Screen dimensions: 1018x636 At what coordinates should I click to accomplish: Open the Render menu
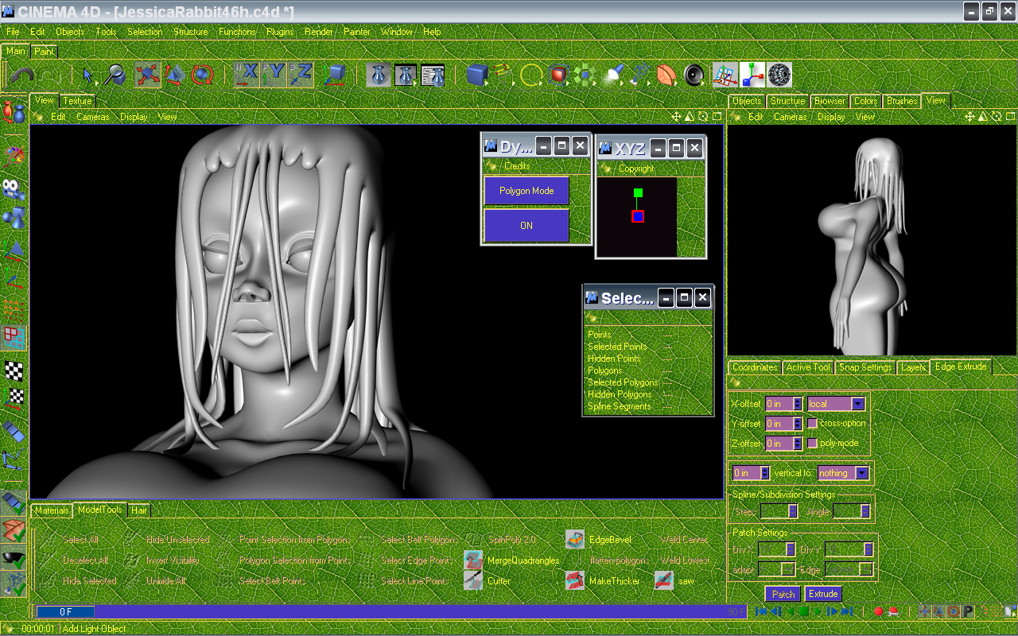(319, 32)
